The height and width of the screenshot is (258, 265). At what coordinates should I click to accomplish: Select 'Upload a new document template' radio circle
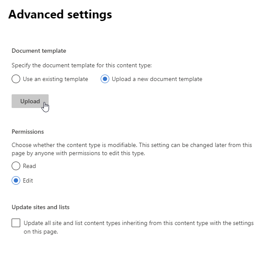(105, 79)
